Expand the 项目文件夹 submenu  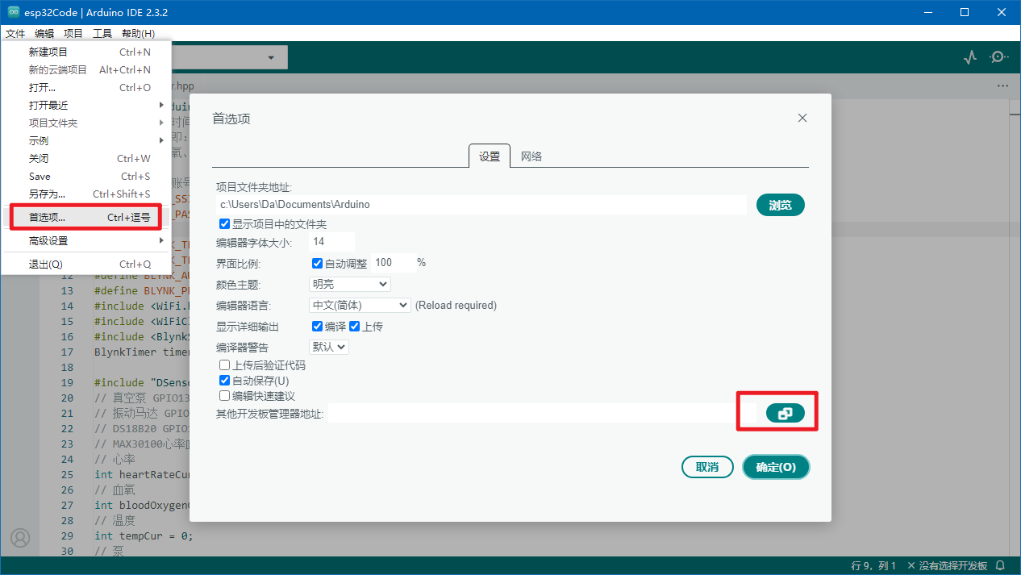point(86,123)
